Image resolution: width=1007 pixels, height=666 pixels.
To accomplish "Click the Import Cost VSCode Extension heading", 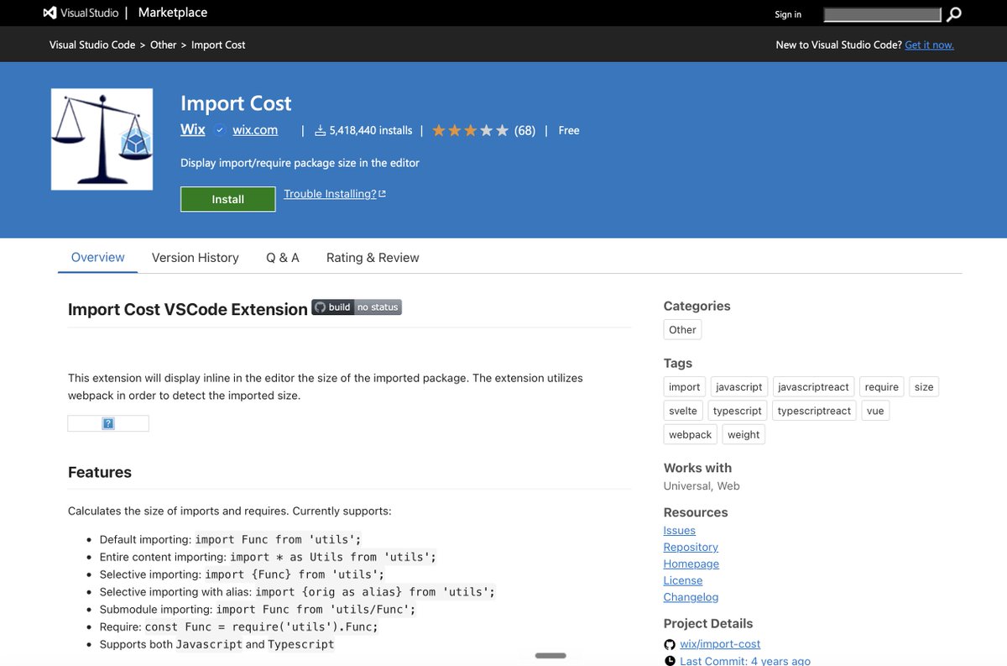I will click(x=188, y=309).
